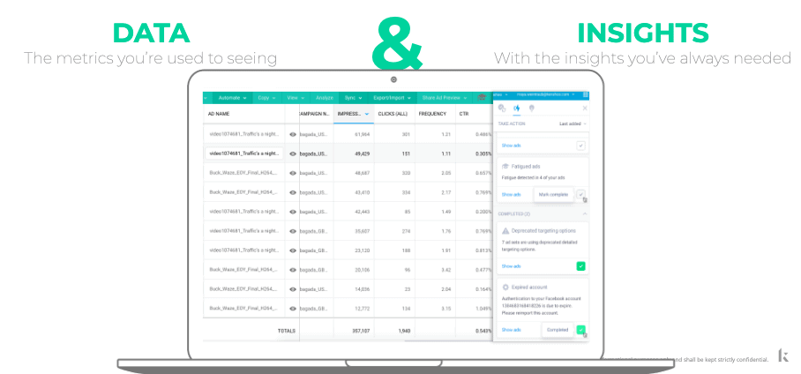801x374 pixels.
Task: Open the View dropdown
Action: (296, 98)
